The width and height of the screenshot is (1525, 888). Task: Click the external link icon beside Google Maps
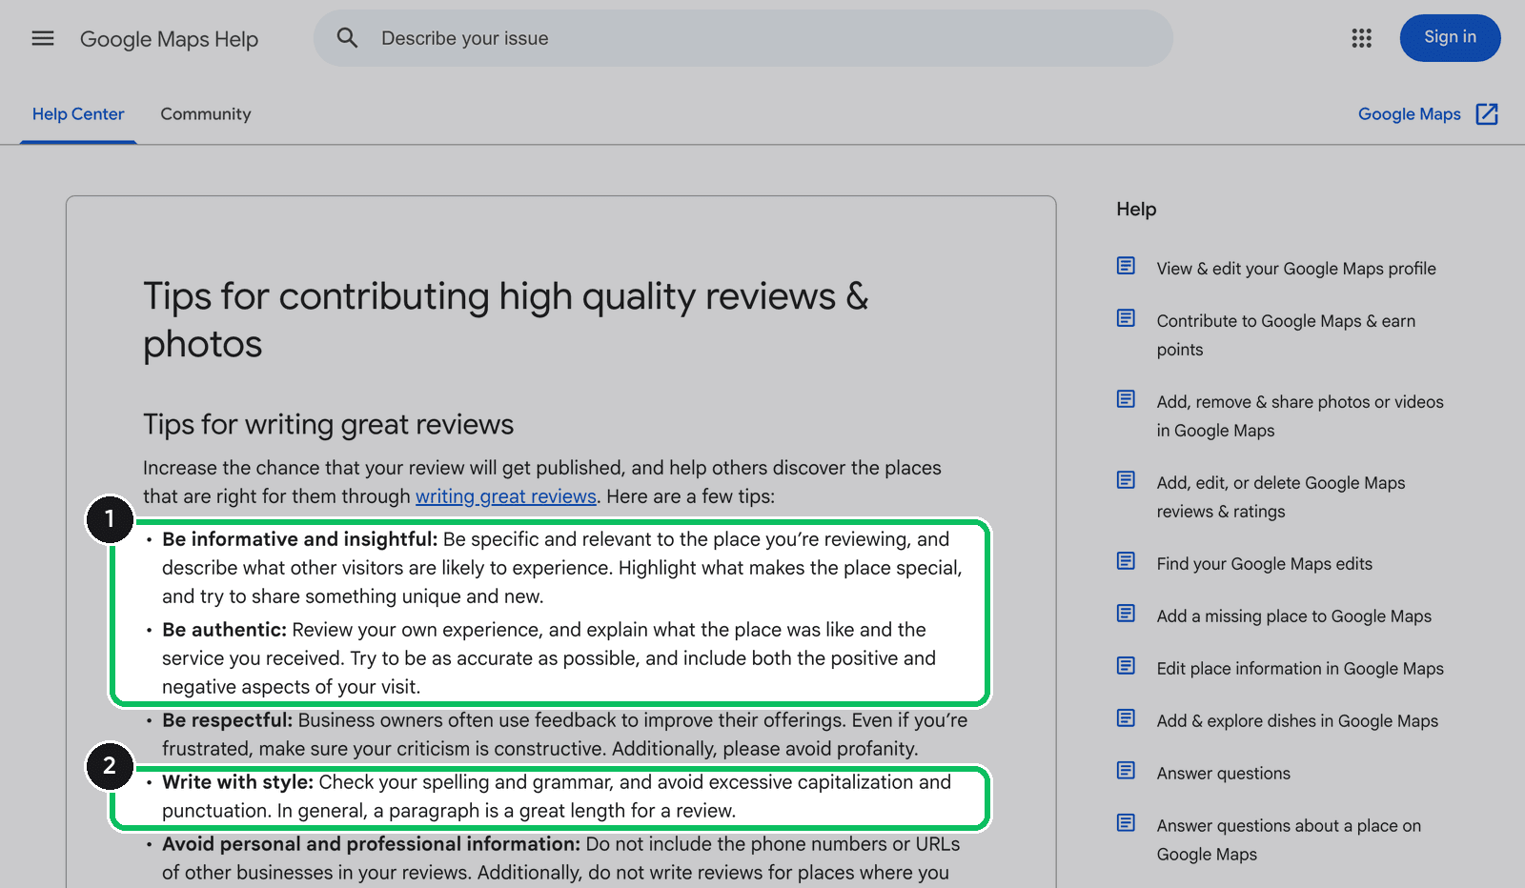click(x=1487, y=114)
